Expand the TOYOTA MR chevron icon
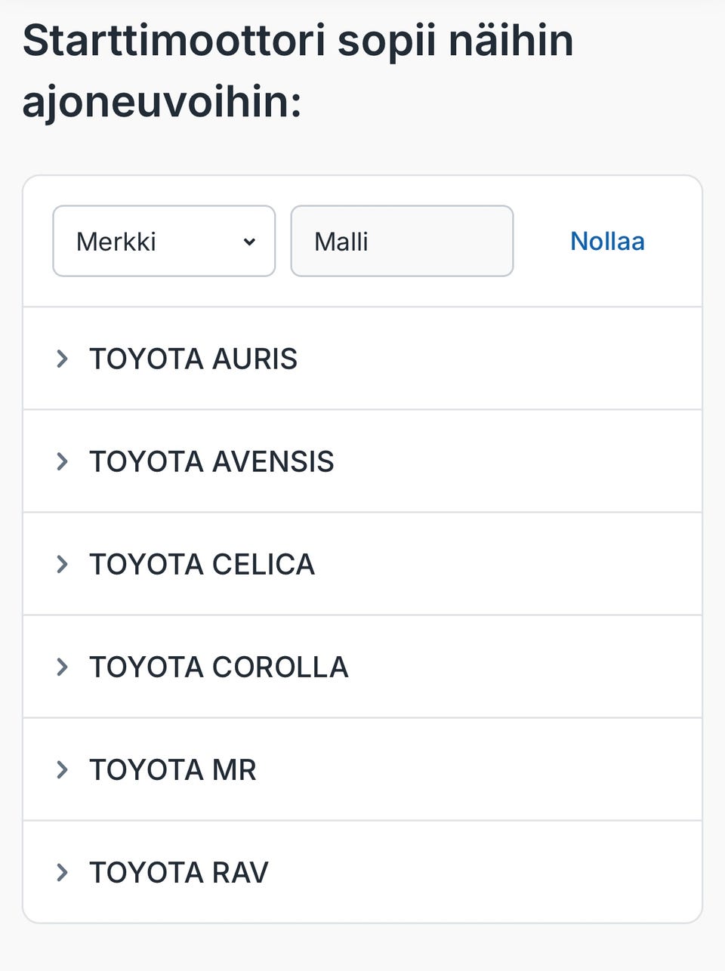Image resolution: width=725 pixels, height=971 pixels. (63, 769)
